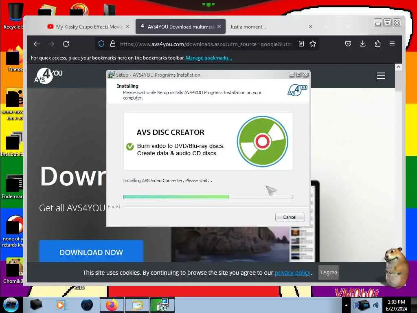Close the My Klasky Csupo tab
Screen dimensions: 417x313
[127, 26]
